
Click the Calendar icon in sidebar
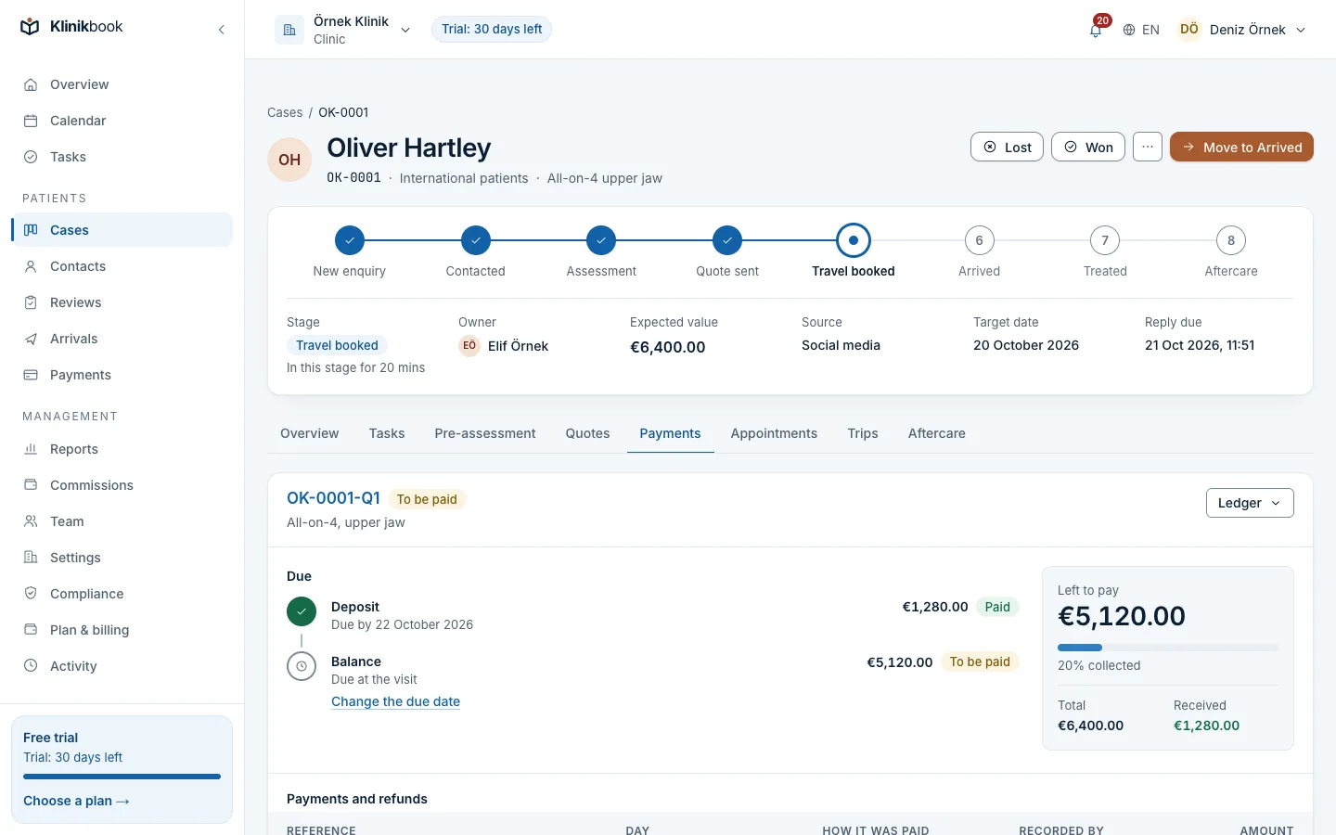31,121
